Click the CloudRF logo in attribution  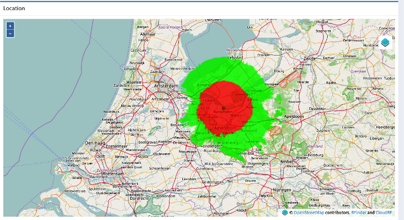point(284,213)
